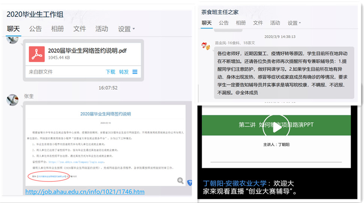Image resolution: width=364 pixels, height=203 pixels.
Task: Click the blue shield icon beside the image
Action: [190, 182]
